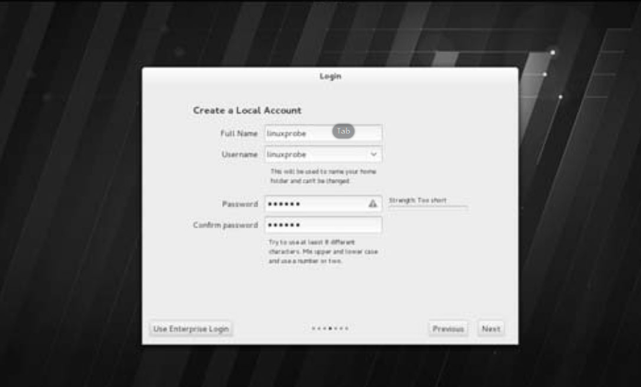Screen dimensions: 641x387
Task: Expand the Username dropdown arrow
Action: coord(374,155)
